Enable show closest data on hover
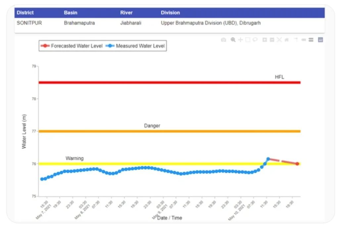This screenshot has width=339, height=230. [304, 40]
